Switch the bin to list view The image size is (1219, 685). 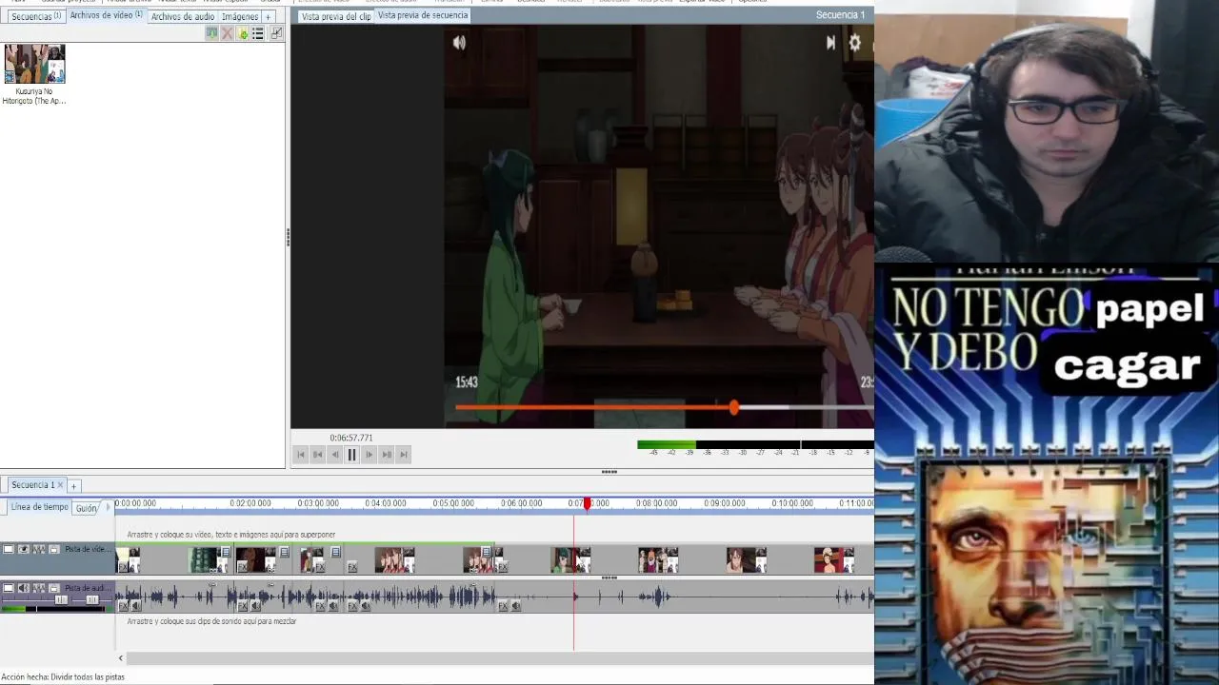258,33
